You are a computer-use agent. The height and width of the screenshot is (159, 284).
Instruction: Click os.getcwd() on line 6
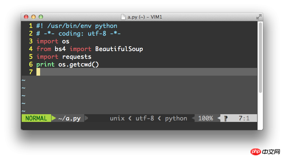click(x=79, y=64)
